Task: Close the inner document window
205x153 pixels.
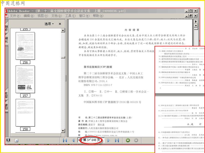Action: point(195,16)
